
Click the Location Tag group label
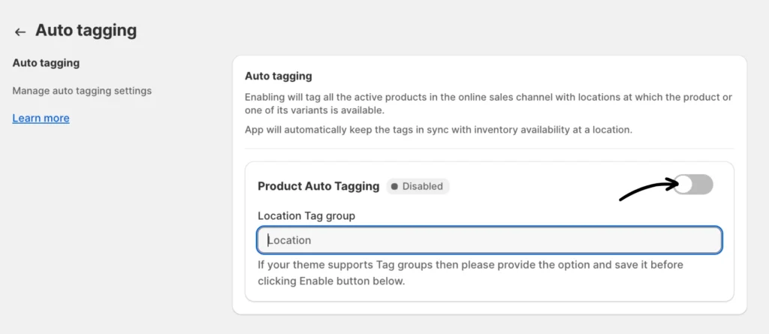(x=306, y=215)
